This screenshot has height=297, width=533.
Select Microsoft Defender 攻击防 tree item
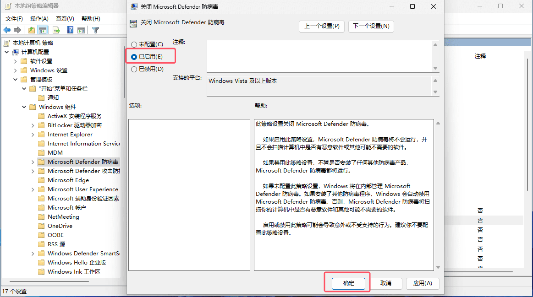83,171
